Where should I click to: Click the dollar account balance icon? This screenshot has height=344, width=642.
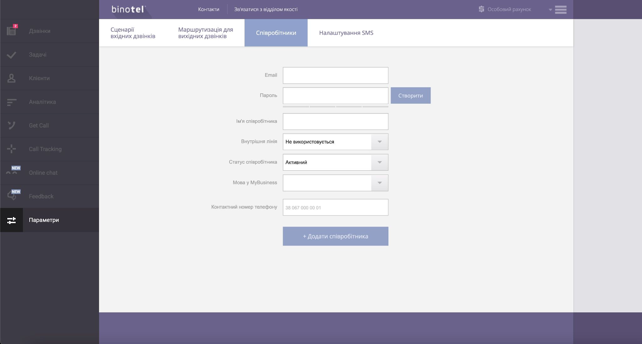tap(481, 9)
